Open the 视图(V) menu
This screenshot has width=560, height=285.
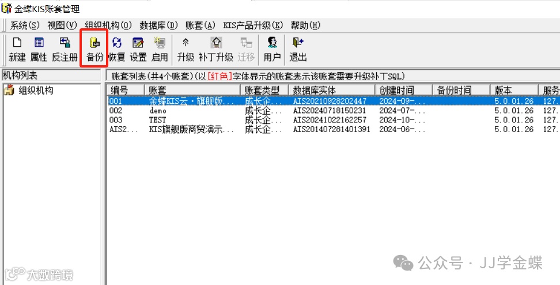pyautogui.click(x=62, y=25)
